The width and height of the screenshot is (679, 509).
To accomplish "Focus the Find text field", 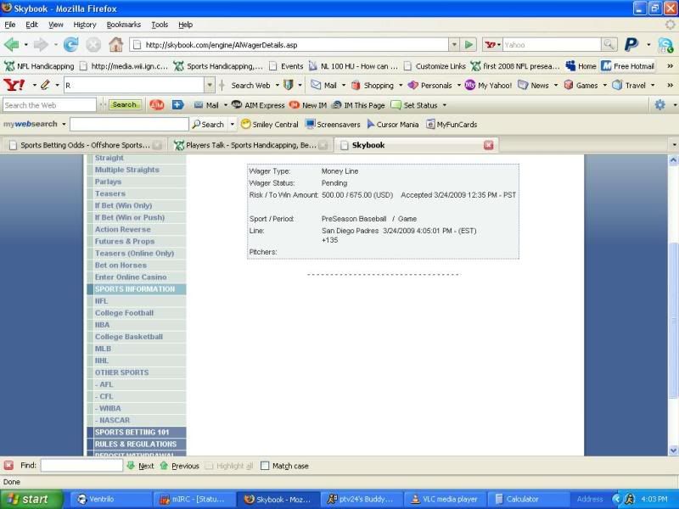I will click(81, 465).
